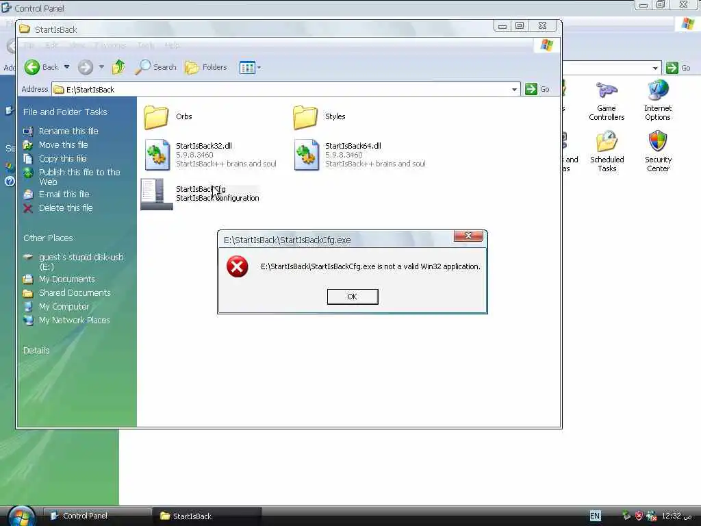
Task: Collapse Other Places section
Action: click(48, 238)
